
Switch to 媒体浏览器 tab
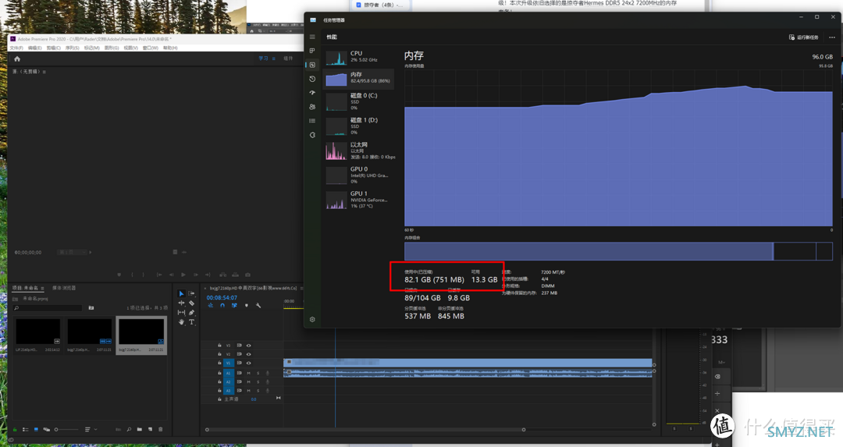[64, 288]
